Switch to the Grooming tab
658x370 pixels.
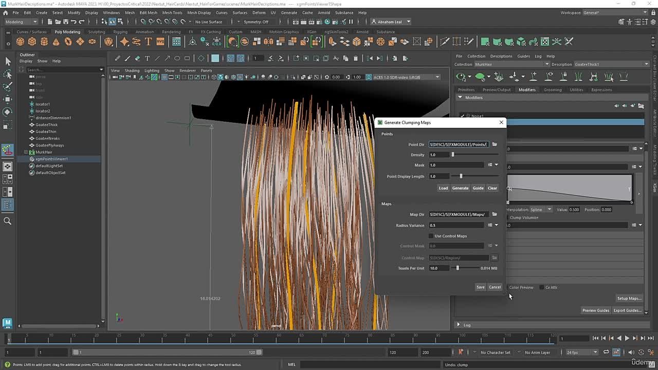[553, 89]
